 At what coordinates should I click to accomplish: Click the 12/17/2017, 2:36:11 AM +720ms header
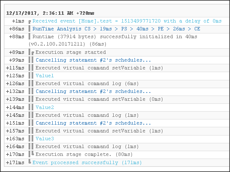coord(50,13)
